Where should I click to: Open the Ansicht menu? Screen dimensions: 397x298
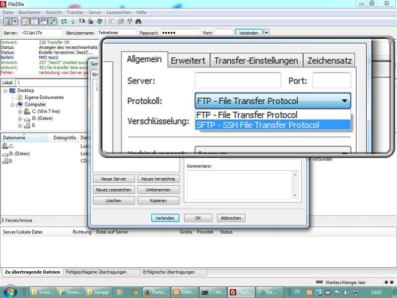[x=54, y=12]
